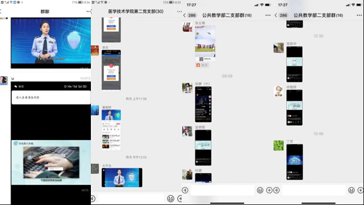Switch to voice input in the 12:46 chat
Viewport: 364px width, 205px height.
(276, 190)
